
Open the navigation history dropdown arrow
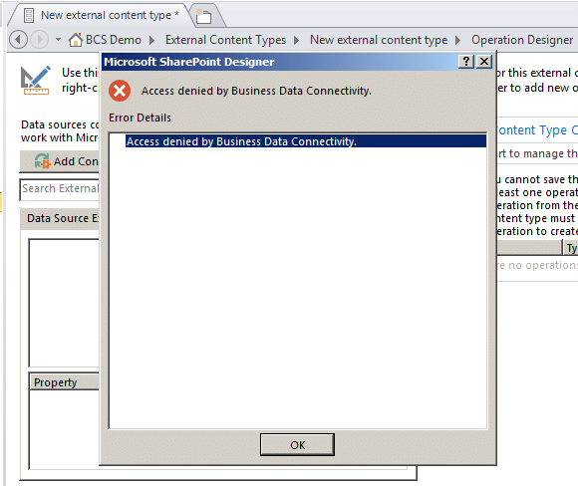pos(58,39)
